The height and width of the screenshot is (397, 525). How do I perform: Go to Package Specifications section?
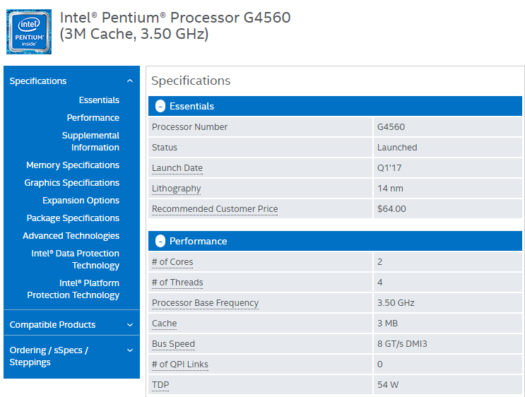(x=73, y=218)
